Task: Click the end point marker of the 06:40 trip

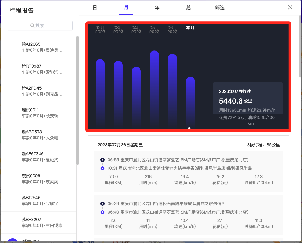Action: click(103, 212)
